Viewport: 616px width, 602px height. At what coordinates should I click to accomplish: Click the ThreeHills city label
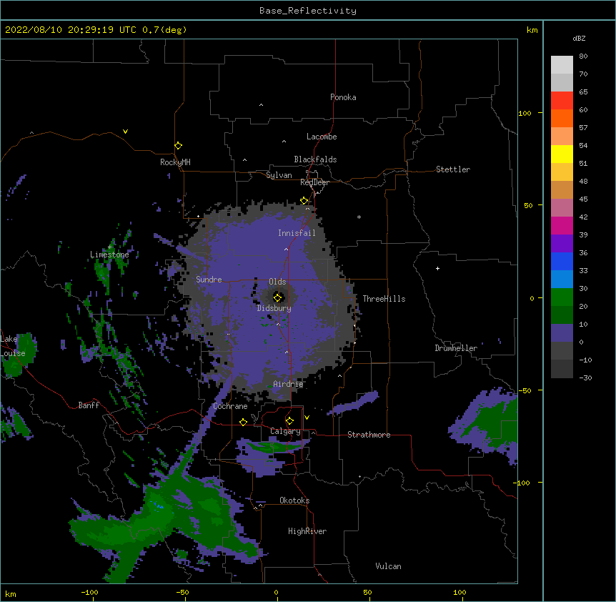[384, 299]
